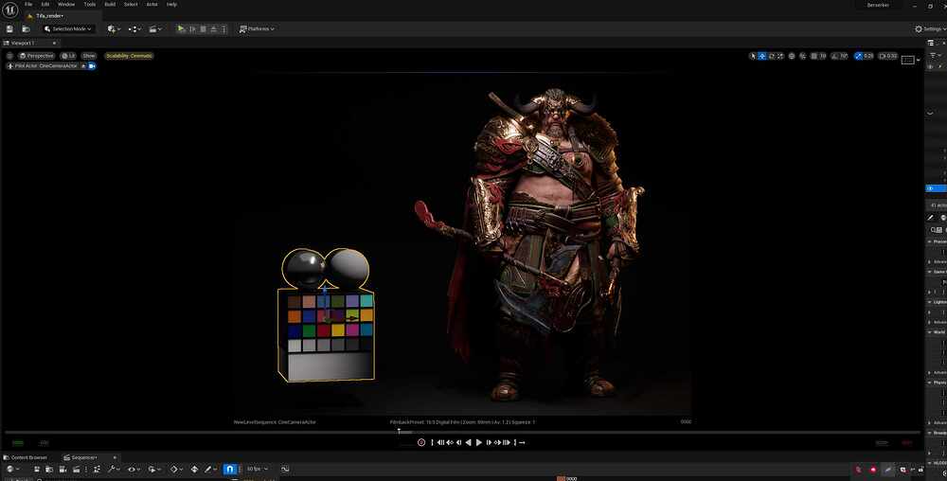
Task: Click the Sequencer render movie clapper icon
Action: point(76,469)
